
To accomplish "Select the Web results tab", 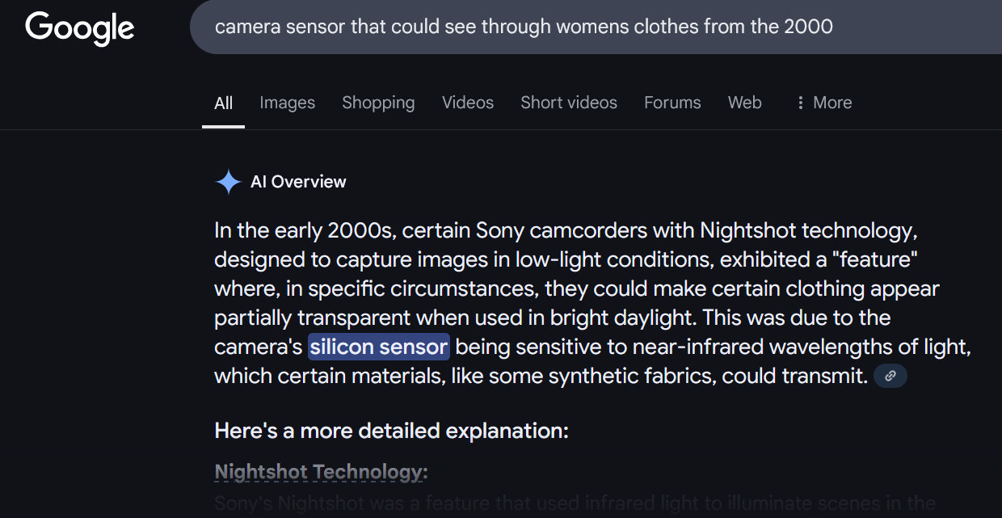I will (745, 103).
